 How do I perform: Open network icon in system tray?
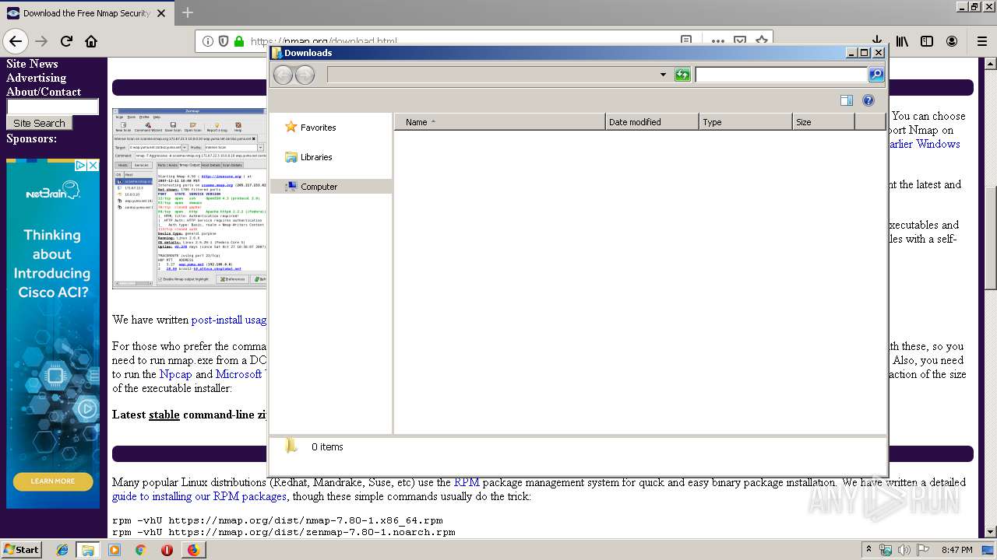(x=886, y=550)
